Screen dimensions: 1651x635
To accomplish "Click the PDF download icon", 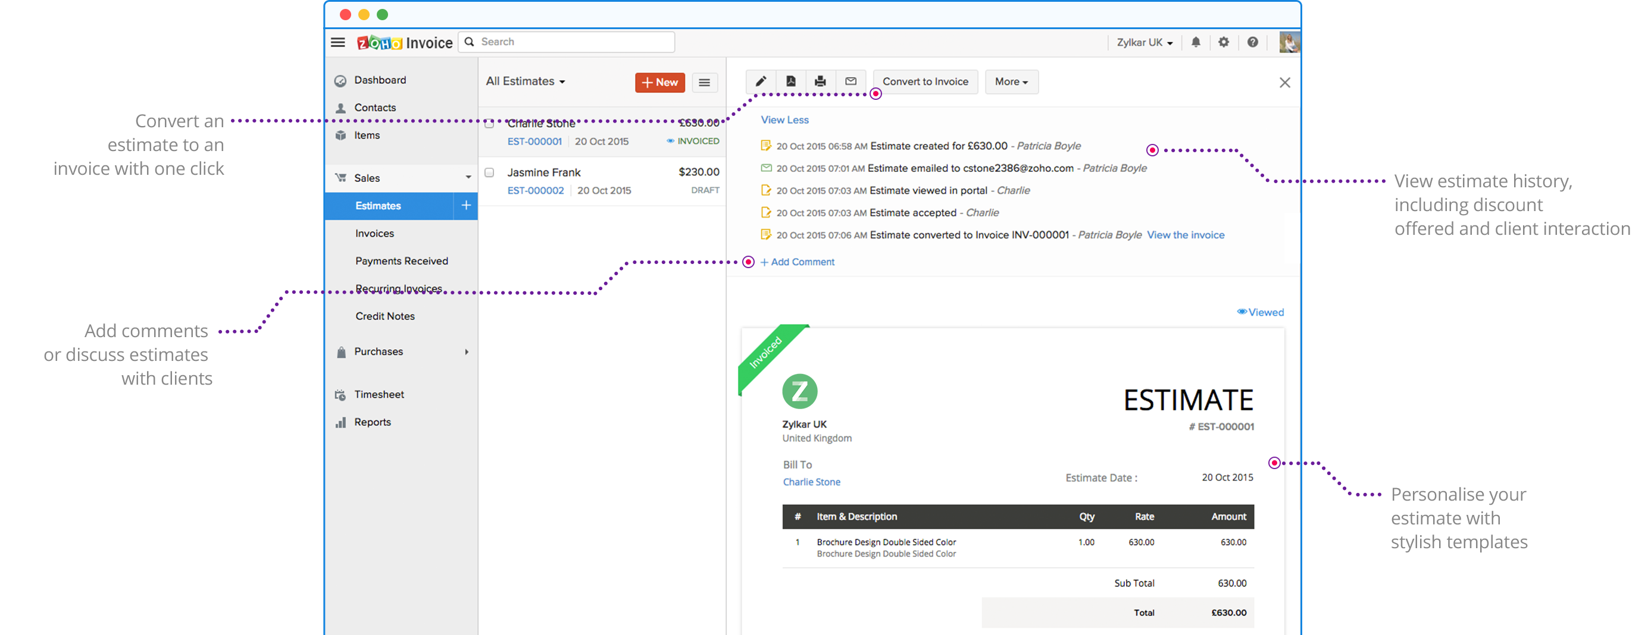I will pyautogui.click(x=791, y=81).
